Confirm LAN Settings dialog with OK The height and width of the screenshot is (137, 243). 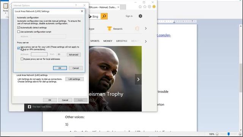pos(60,68)
